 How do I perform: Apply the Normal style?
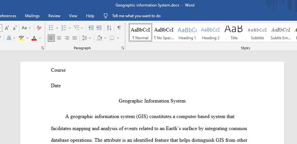(140, 32)
